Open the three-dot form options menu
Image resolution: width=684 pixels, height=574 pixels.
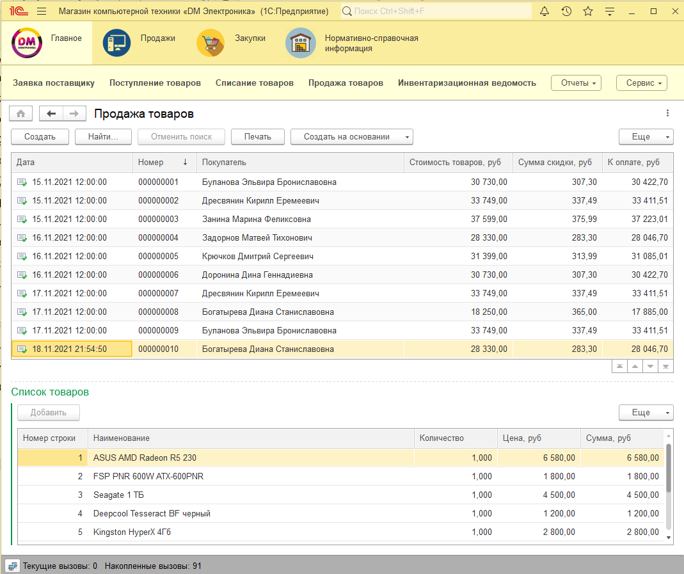pyautogui.click(x=667, y=114)
